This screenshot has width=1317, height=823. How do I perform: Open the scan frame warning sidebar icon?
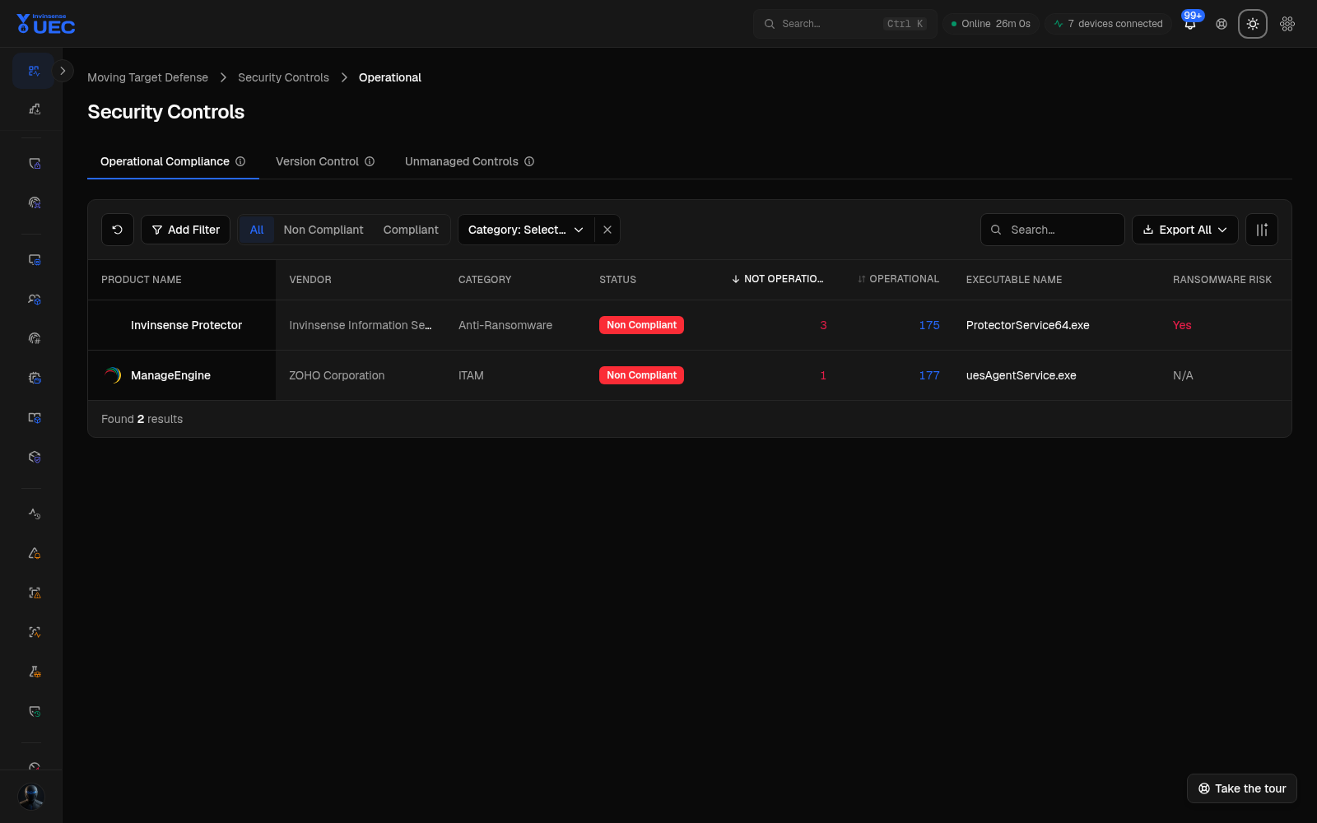point(34,593)
